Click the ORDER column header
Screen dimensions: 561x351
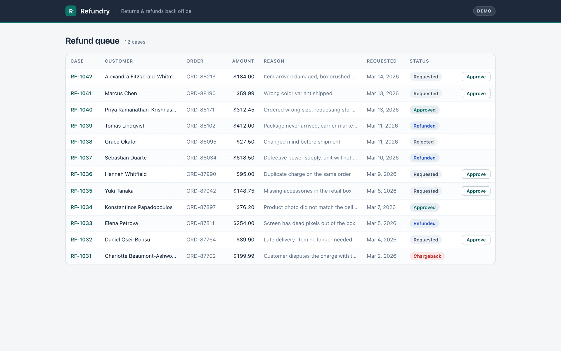[195, 61]
